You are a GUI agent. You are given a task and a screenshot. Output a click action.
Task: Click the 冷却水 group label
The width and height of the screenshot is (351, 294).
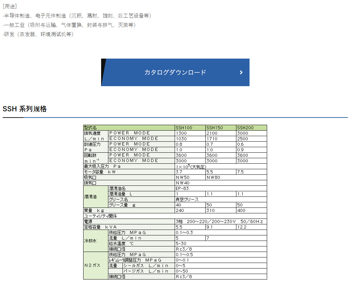click(x=96, y=241)
